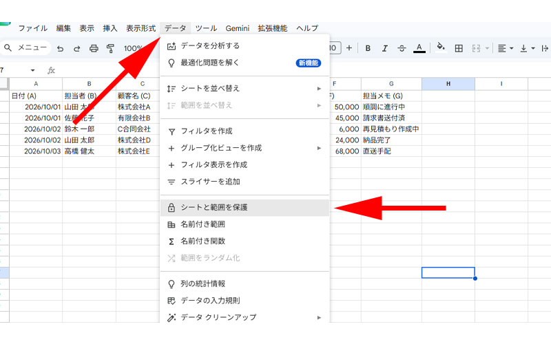Image resolution: width=551 pixels, height=344 pixels.
Task: Click the select-all corner box
Action: pos(4,84)
